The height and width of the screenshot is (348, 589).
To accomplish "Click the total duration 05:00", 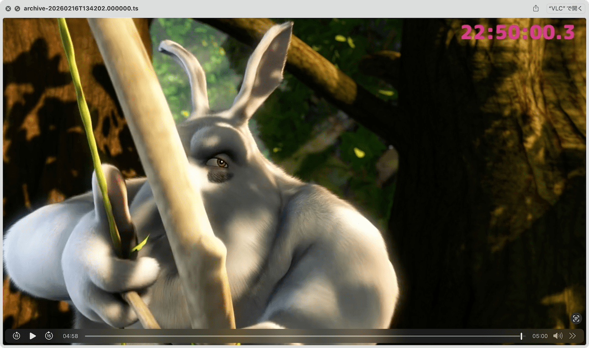I will coord(540,336).
